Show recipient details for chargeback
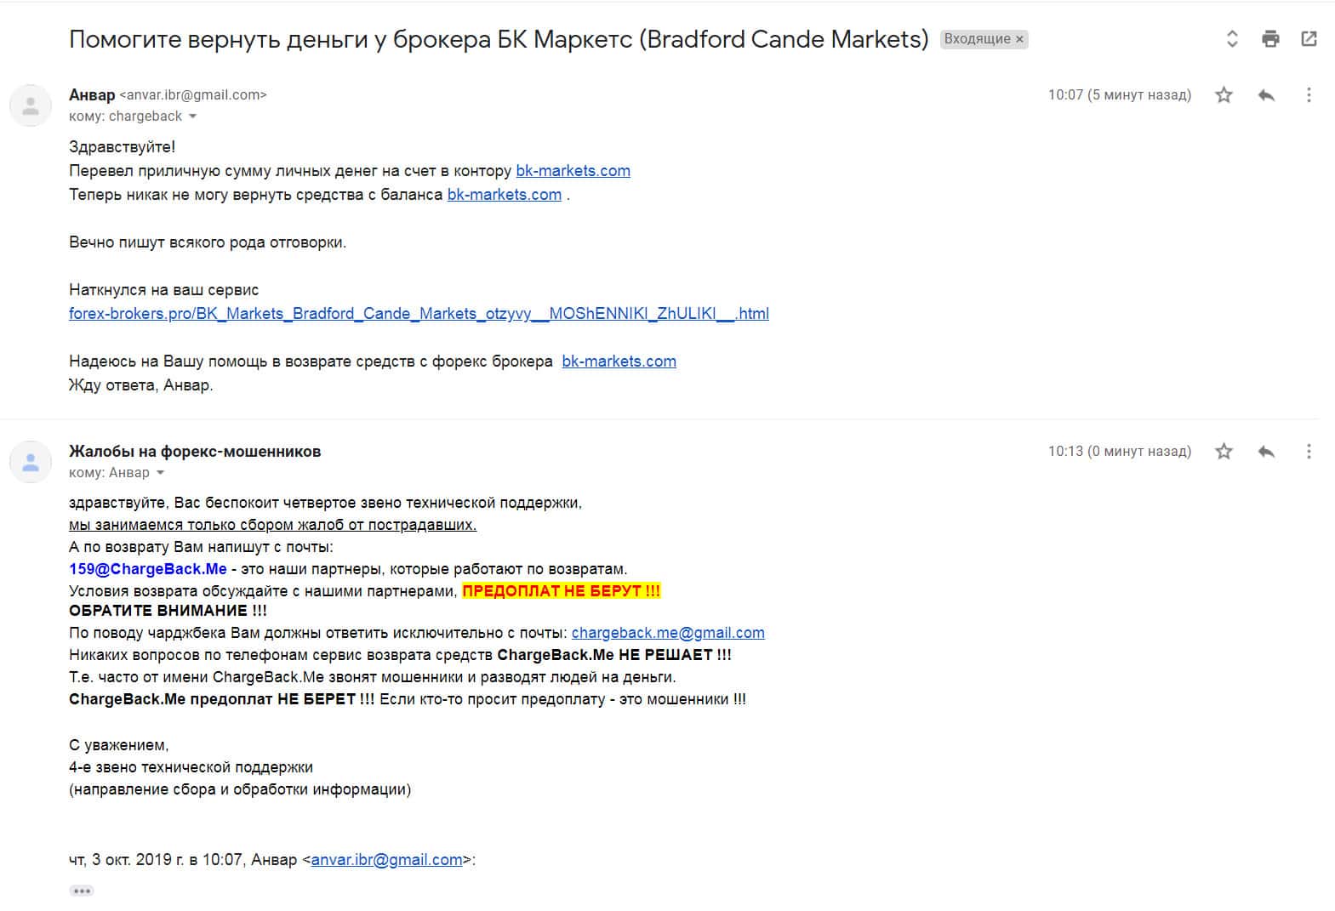Viewport: 1335px width, 911px height. 192,117
